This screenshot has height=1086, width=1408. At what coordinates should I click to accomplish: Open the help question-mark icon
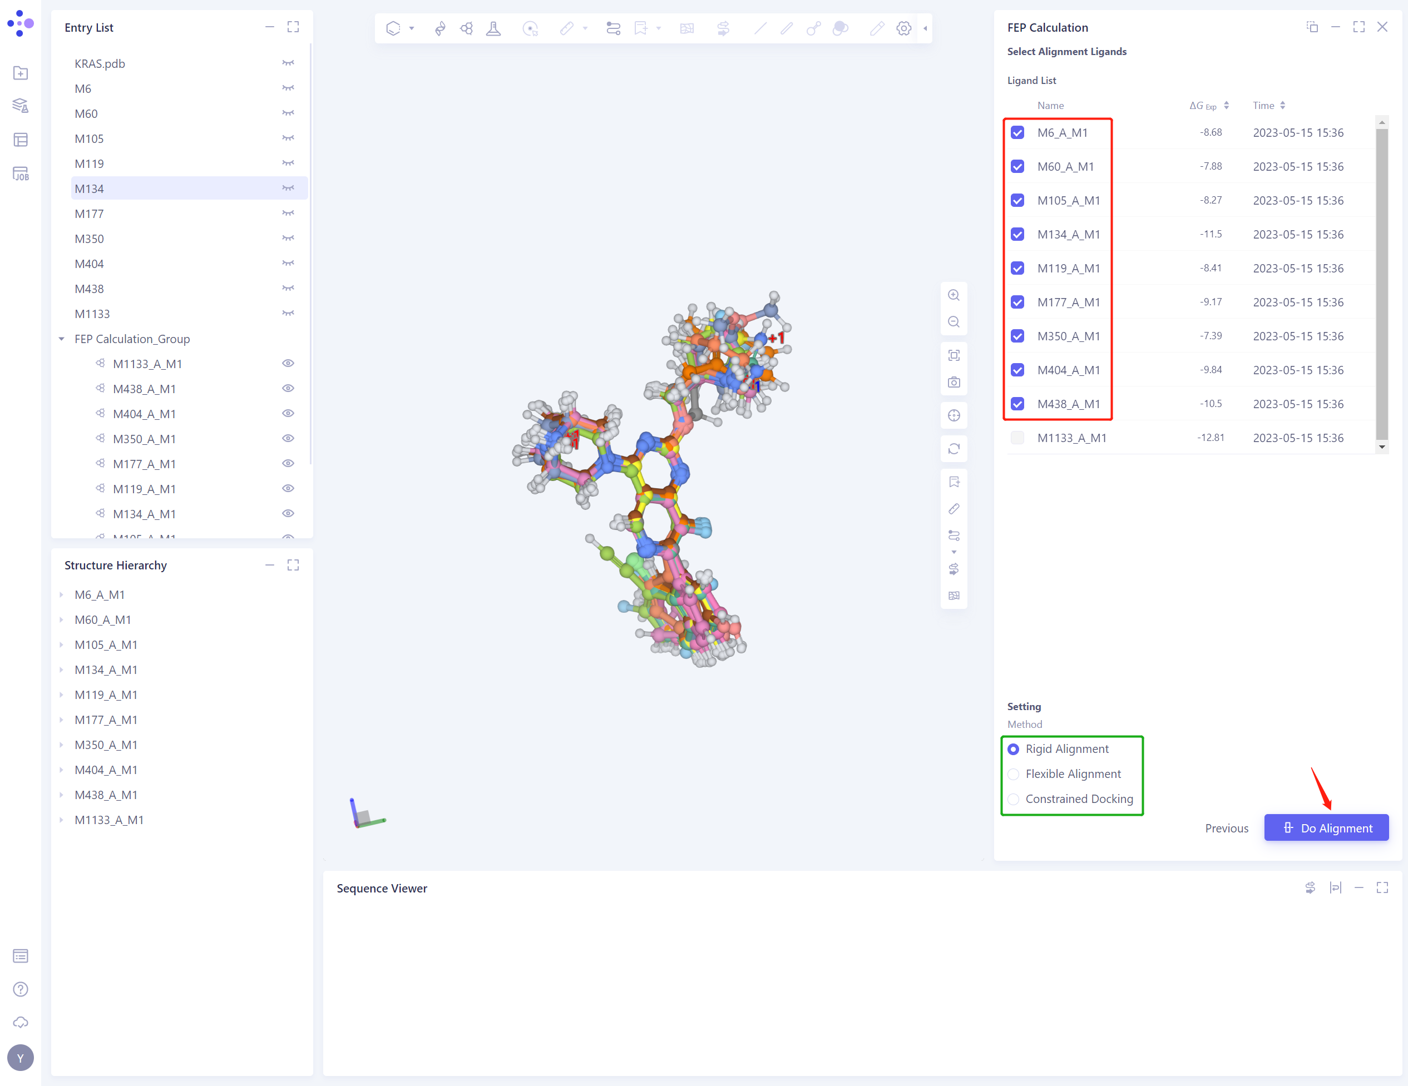[21, 989]
